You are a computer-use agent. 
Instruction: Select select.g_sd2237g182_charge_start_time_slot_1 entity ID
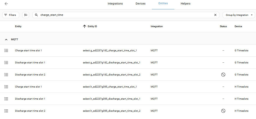pyautogui.click(x=110, y=51)
